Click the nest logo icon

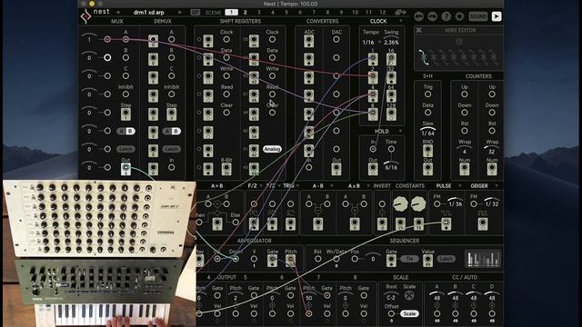tap(86, 16)
